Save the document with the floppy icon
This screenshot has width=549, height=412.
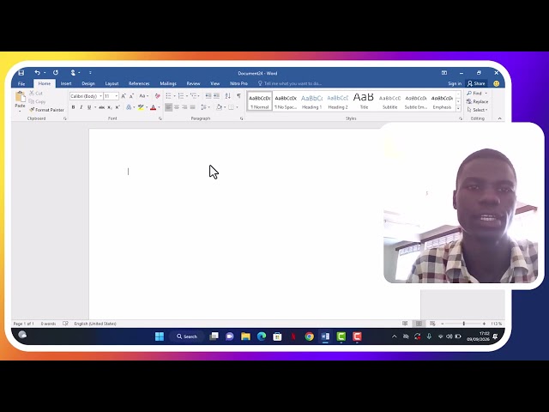[21, 73]
